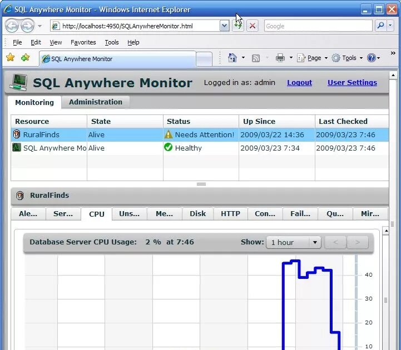This screenshot has width=401, height=350.
Task: Click the RuralFinds database icon in the table
Action: click(x=17, y=134)
